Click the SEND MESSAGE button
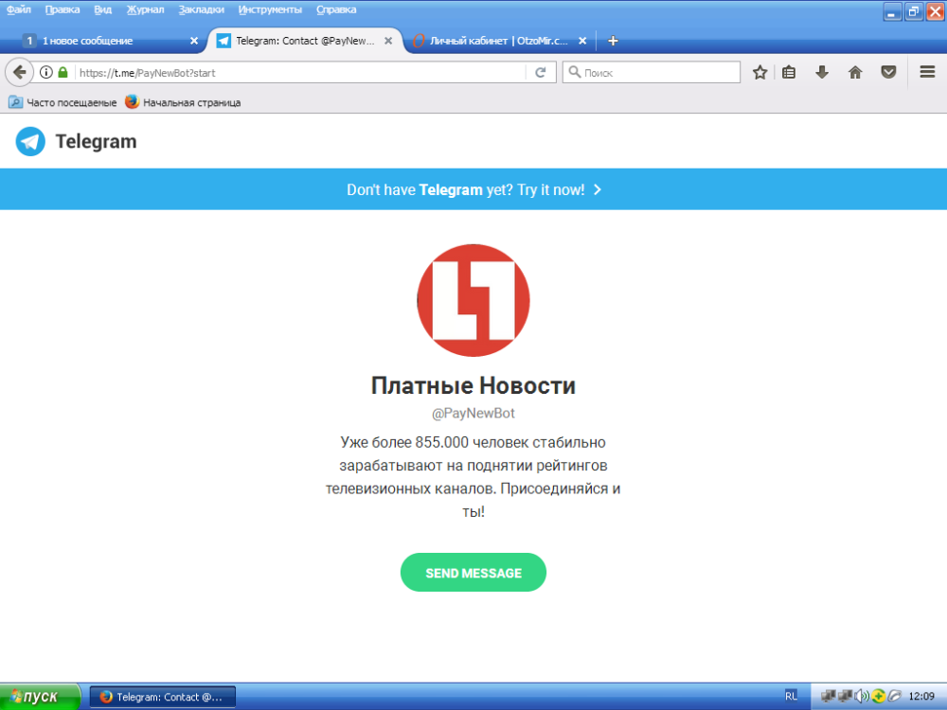This screenshot has width=947, height=710. pos(473,573)
